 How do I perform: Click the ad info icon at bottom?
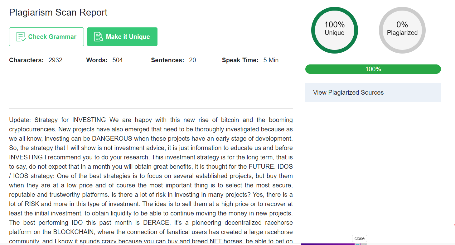tap(358, 244)
